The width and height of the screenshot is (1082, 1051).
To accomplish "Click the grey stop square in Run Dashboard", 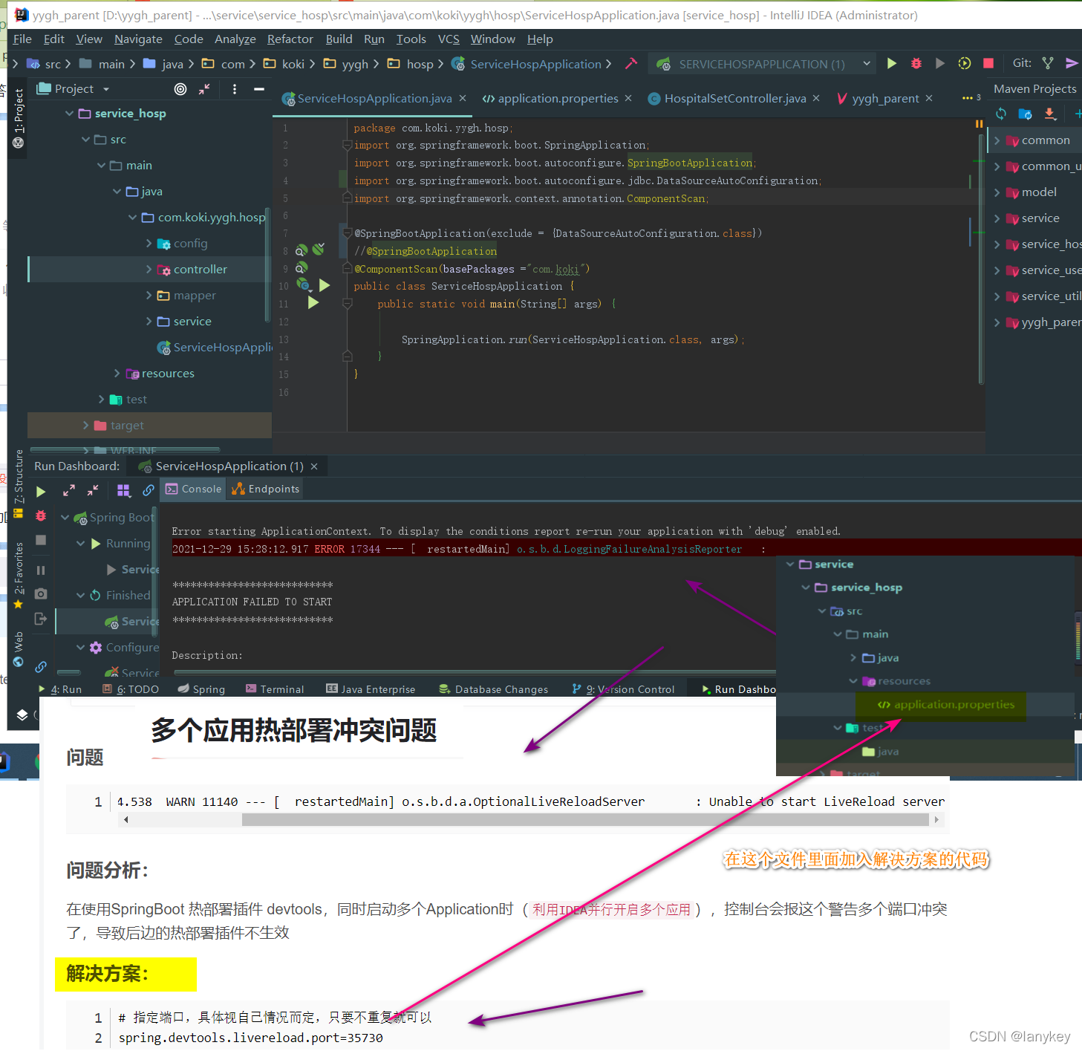I will (41, 540).
